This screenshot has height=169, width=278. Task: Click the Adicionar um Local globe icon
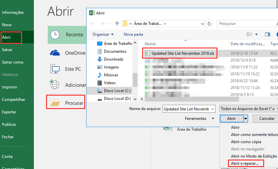click(55, 84)
